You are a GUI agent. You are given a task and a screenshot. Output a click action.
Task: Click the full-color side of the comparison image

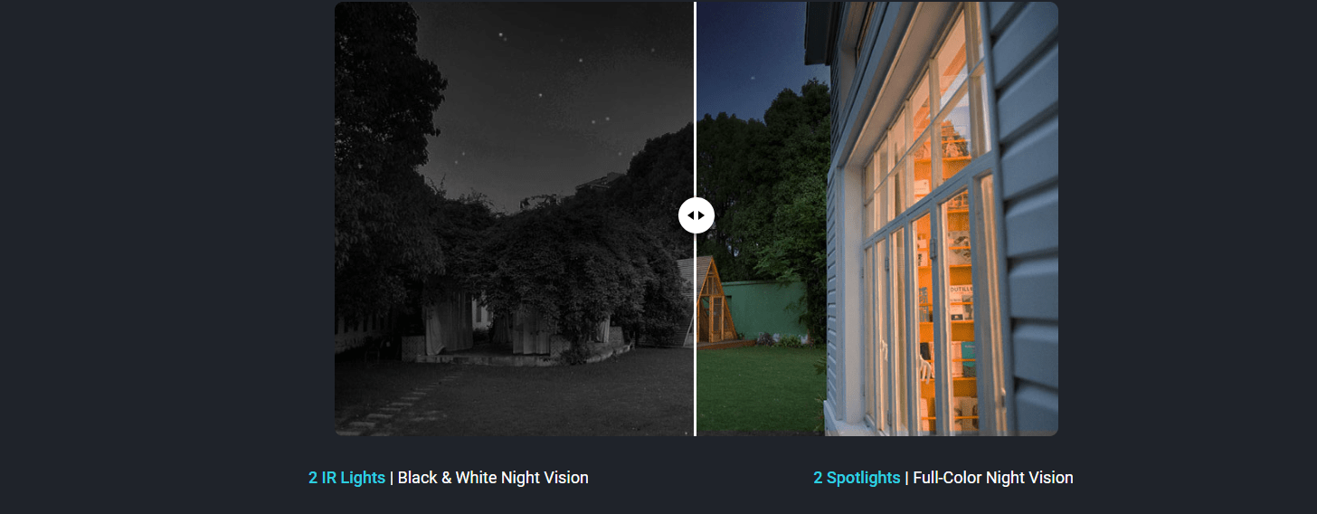pos(877,219)
